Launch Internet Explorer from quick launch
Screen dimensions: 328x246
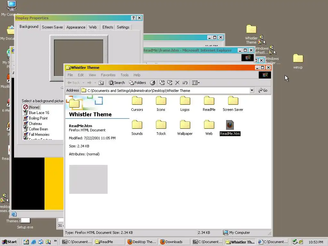click(33, 242)
